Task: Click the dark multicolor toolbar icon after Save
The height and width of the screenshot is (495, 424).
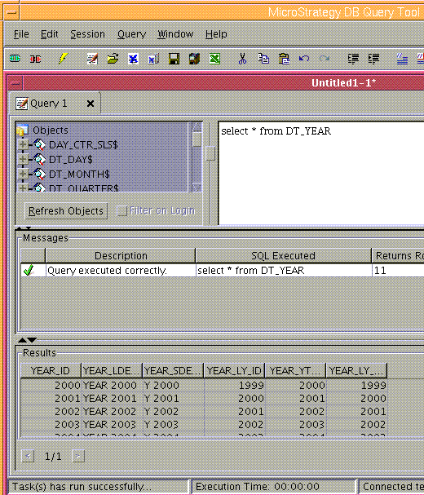Action: (x=194, y=59)
